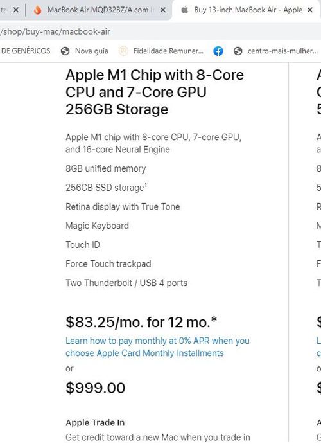Screen dimensions: 321x446
Task: Open the DE GENÉRICOS bookmark
Action: tap(26, 51)
